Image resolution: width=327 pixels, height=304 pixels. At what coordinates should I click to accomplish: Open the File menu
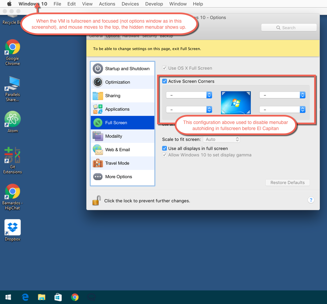coord(57,4)
